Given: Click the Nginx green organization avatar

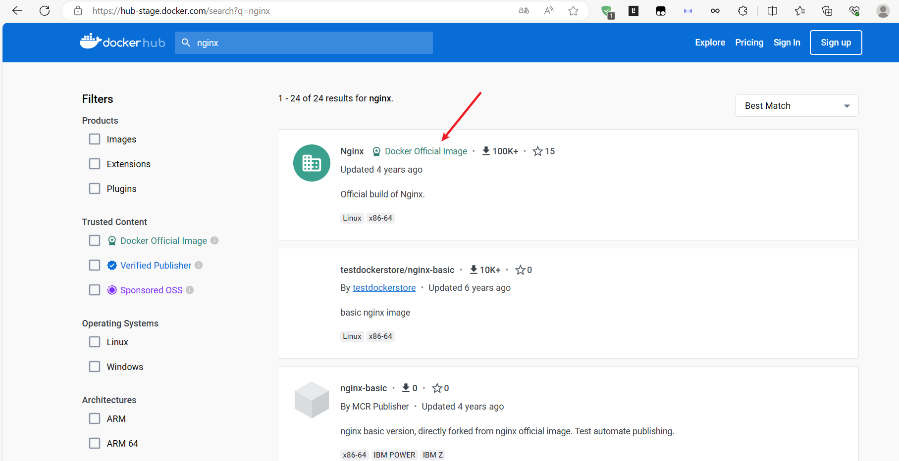Looking at the screenshot, I should point(312,163).
